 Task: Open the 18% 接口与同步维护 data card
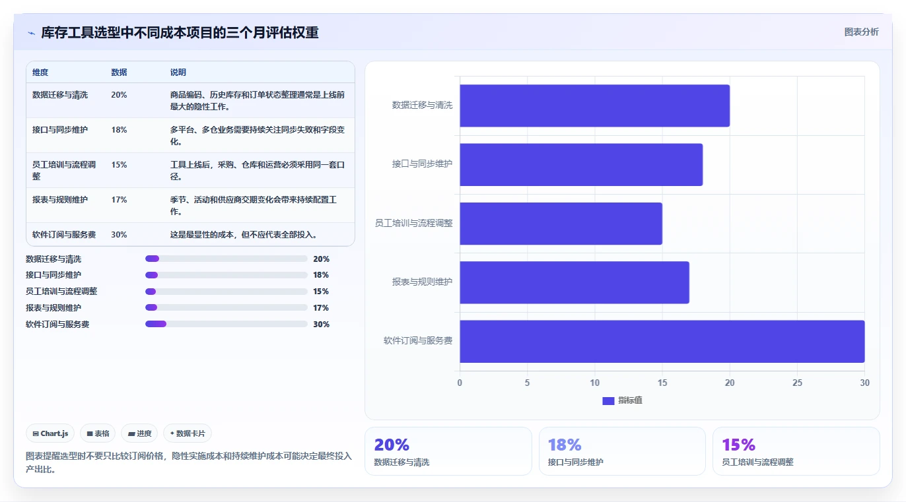coord(622,451)
